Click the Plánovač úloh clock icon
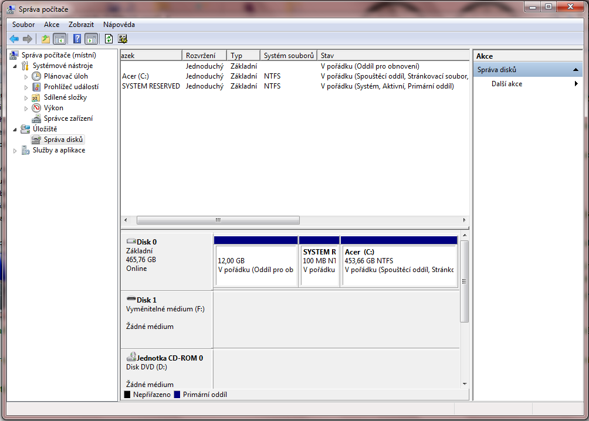 [x=36, y=76]
